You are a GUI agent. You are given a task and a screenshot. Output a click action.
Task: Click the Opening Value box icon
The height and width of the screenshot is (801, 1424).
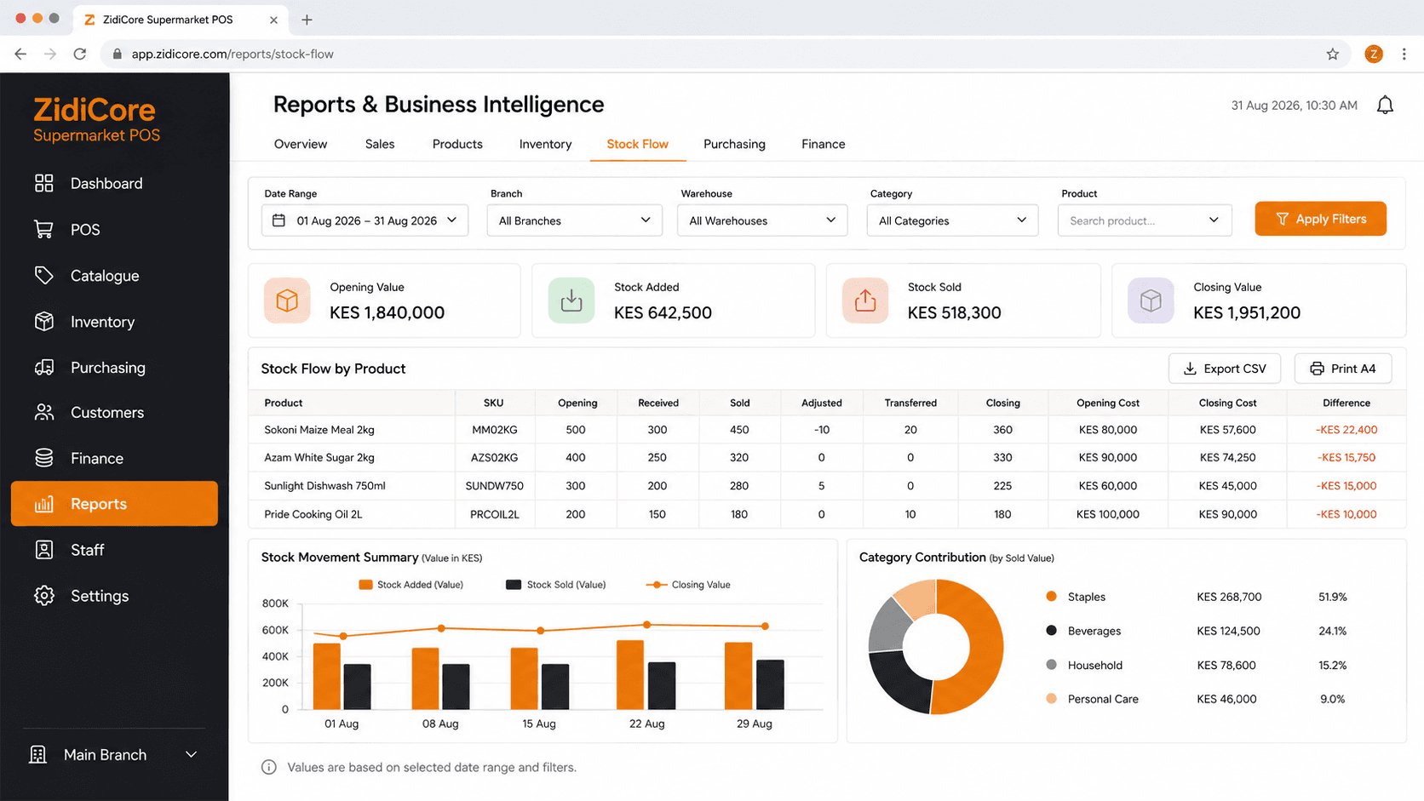(287, 300)
